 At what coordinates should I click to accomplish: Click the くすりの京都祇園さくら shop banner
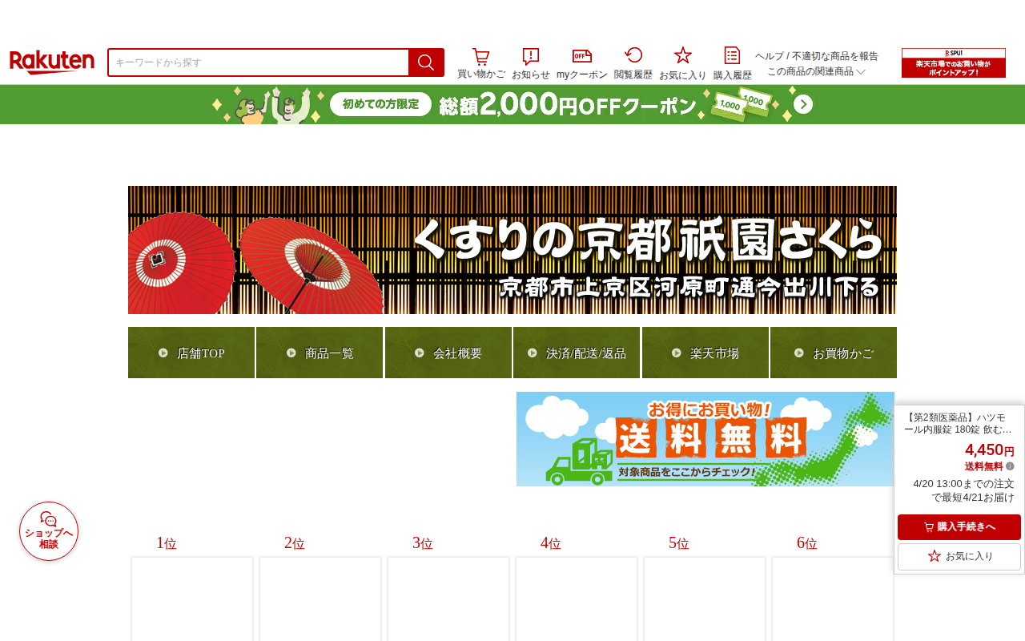(x=512, y=250)
